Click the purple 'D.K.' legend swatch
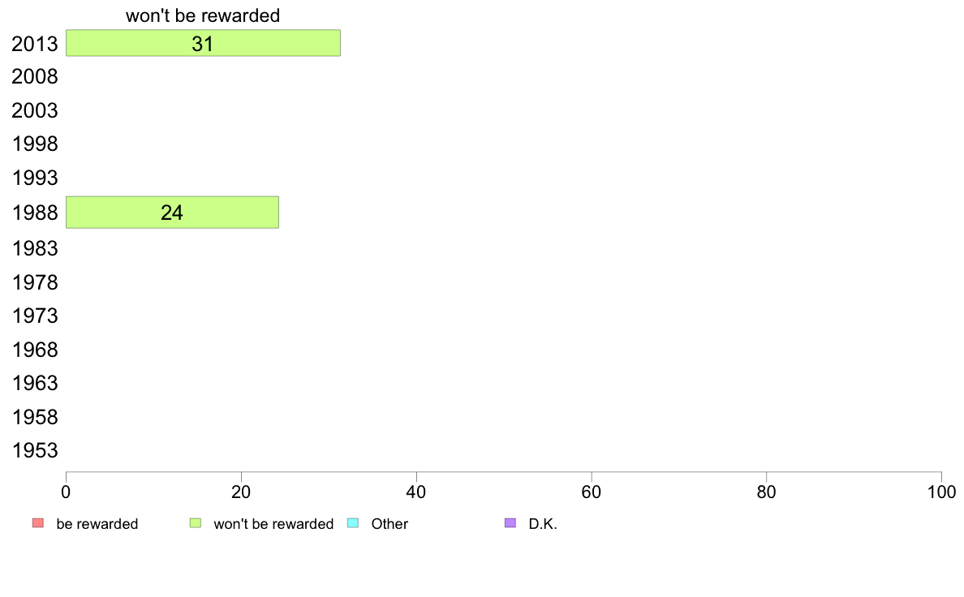Viewport: 964px width, 597px height. coord(510,523)
